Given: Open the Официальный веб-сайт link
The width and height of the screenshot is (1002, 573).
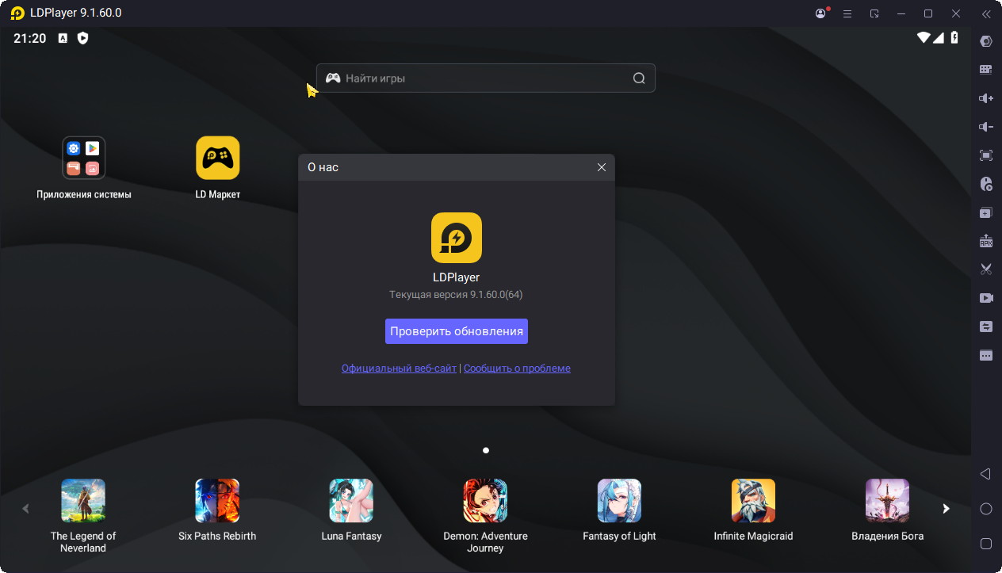Looking at the screenshot, I should coord(399,369).
